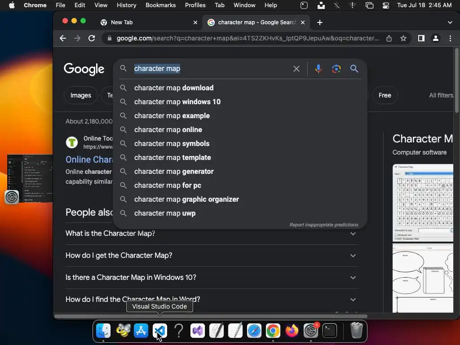Choose suggestion "character map generator"

point(240,172)
